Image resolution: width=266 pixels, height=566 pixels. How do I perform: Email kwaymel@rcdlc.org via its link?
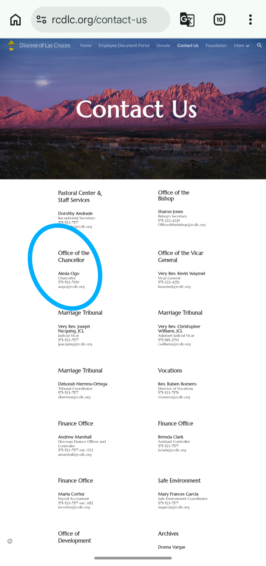174,287
